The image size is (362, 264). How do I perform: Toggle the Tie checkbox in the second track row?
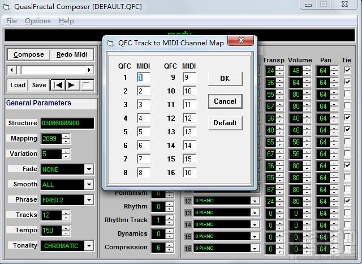[x=347, y=82]
